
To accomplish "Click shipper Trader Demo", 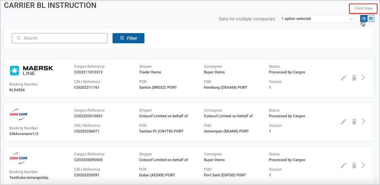I will pyautogui.click(x=150, y=72).
